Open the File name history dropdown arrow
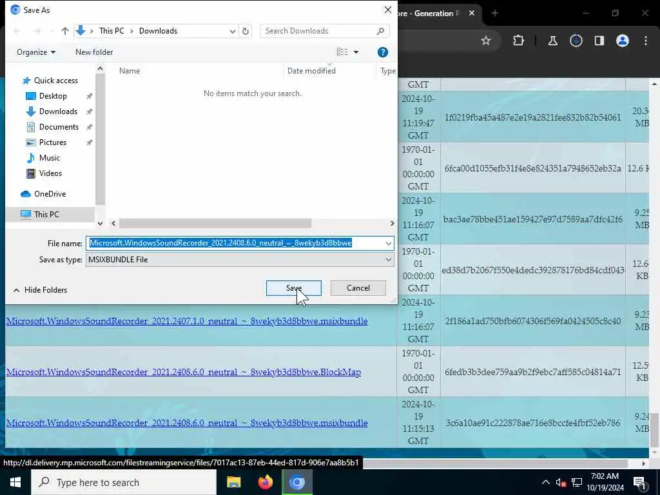This screenshot has width=660, height=495. [x=388, y=243]
